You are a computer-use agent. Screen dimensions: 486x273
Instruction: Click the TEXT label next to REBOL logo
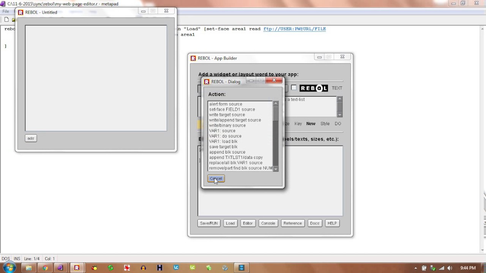[x=337, y=88]
